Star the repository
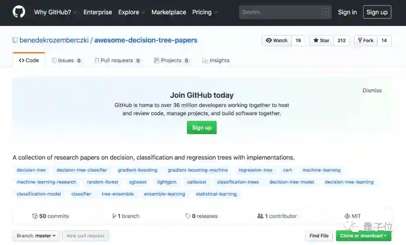 [x=321, y=40]
